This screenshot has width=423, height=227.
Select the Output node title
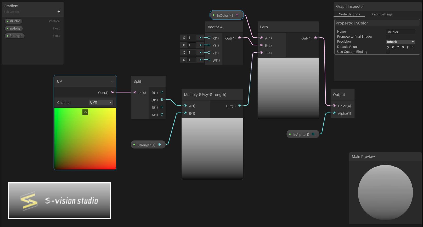click(339, 95)
